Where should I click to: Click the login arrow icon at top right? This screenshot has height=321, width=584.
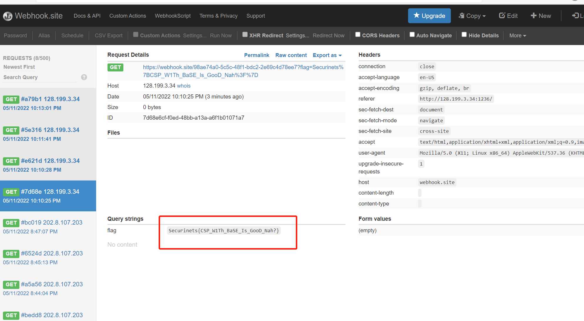coord(575,16)
